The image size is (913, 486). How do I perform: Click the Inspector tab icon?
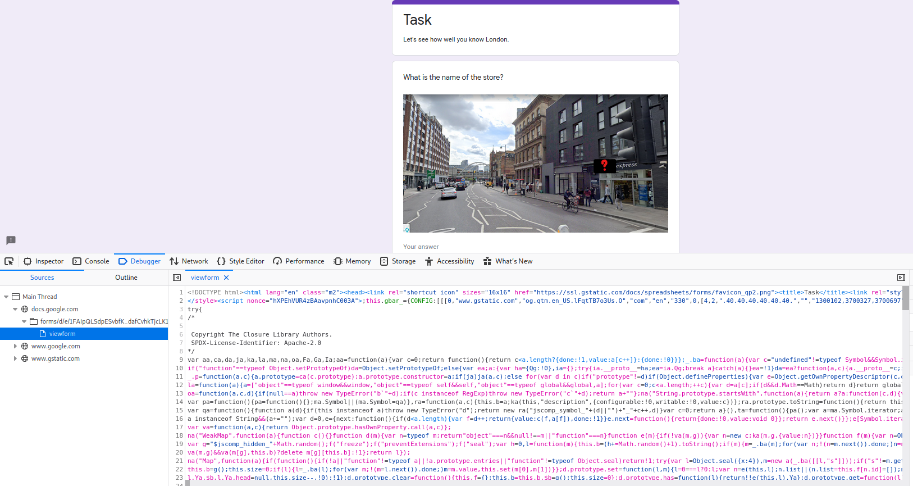[28, 261]
